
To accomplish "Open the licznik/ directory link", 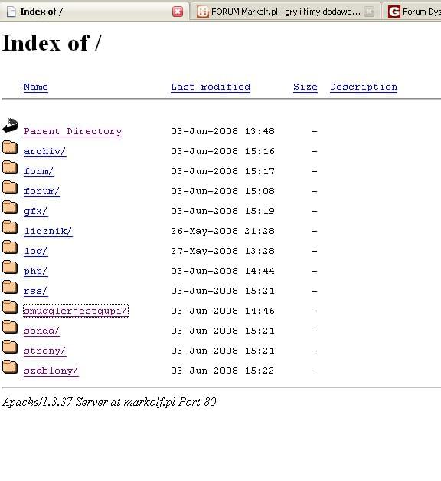I will pos(48,231).
